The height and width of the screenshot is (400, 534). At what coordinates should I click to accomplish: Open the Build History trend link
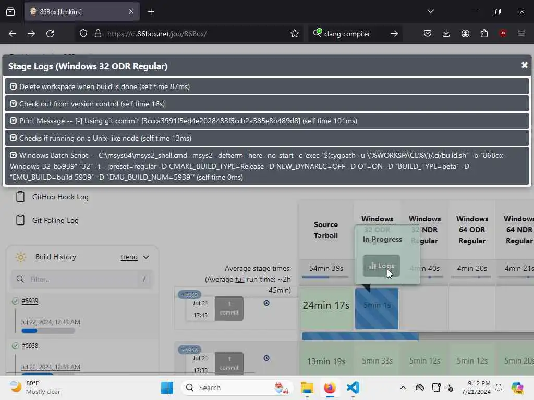pos(129,257)
